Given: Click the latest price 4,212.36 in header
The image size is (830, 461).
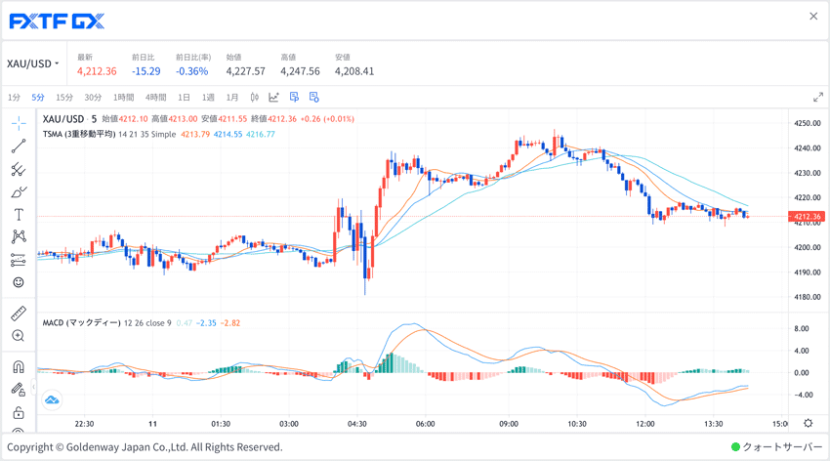Looking at the screenshot, I should coord(97,71).
